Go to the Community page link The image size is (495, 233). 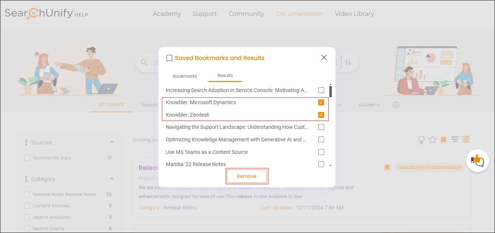246,14
